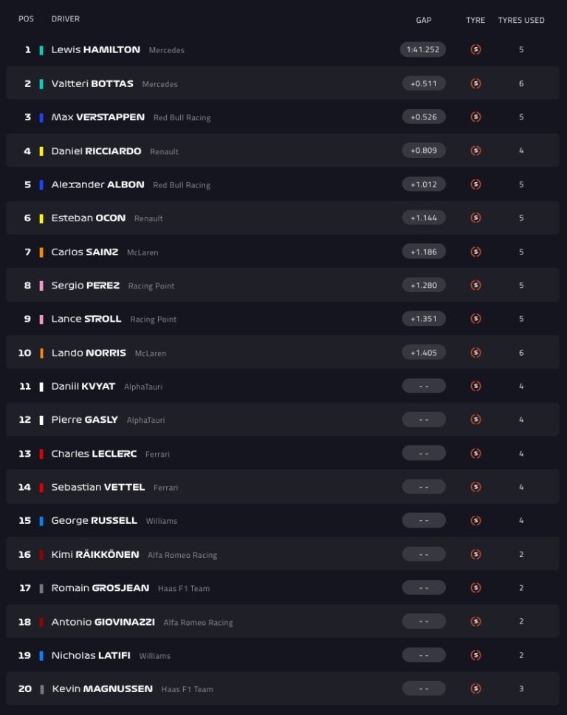Click George Russell's driver name

coord(94,520)
